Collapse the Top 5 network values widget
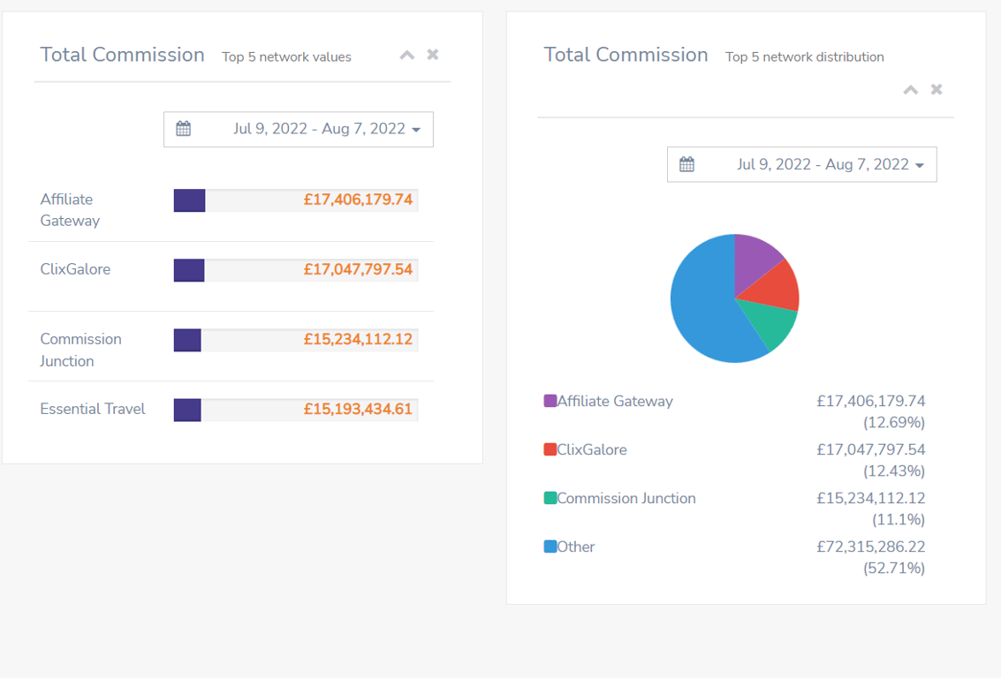Viewport: 1001px width, 678px height. click(x=407, y=54)
